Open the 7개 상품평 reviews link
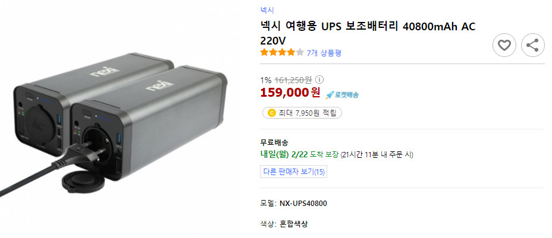This screenshot has height=238, width=552. click(x=324, y=53)
